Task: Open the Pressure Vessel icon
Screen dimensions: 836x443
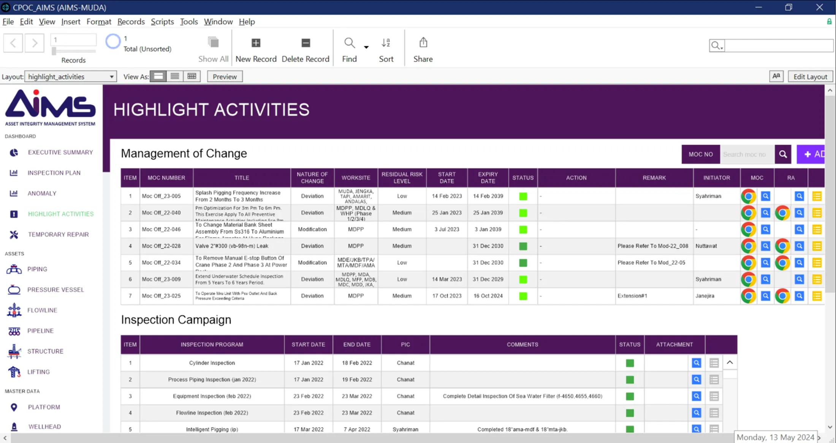Action: point(14,290)
